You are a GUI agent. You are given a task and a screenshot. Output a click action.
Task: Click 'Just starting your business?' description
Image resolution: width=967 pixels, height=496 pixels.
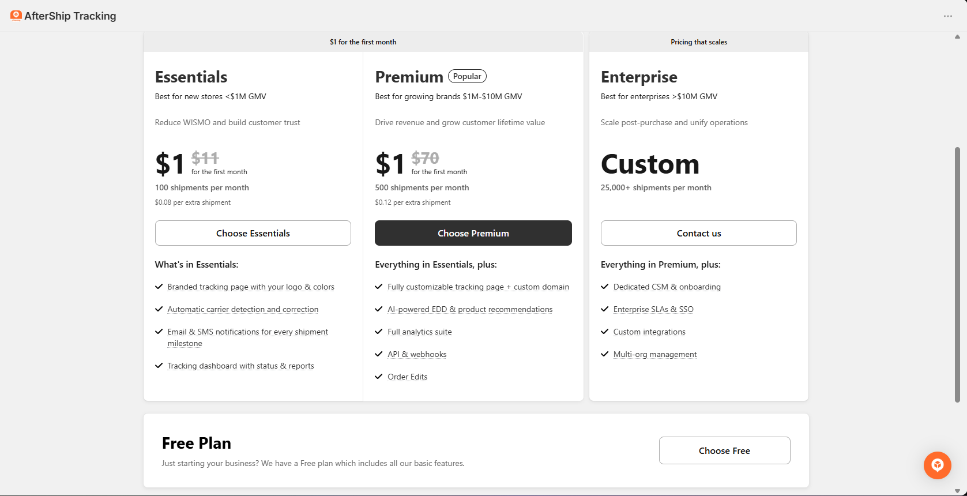click(x=313, y=463)
